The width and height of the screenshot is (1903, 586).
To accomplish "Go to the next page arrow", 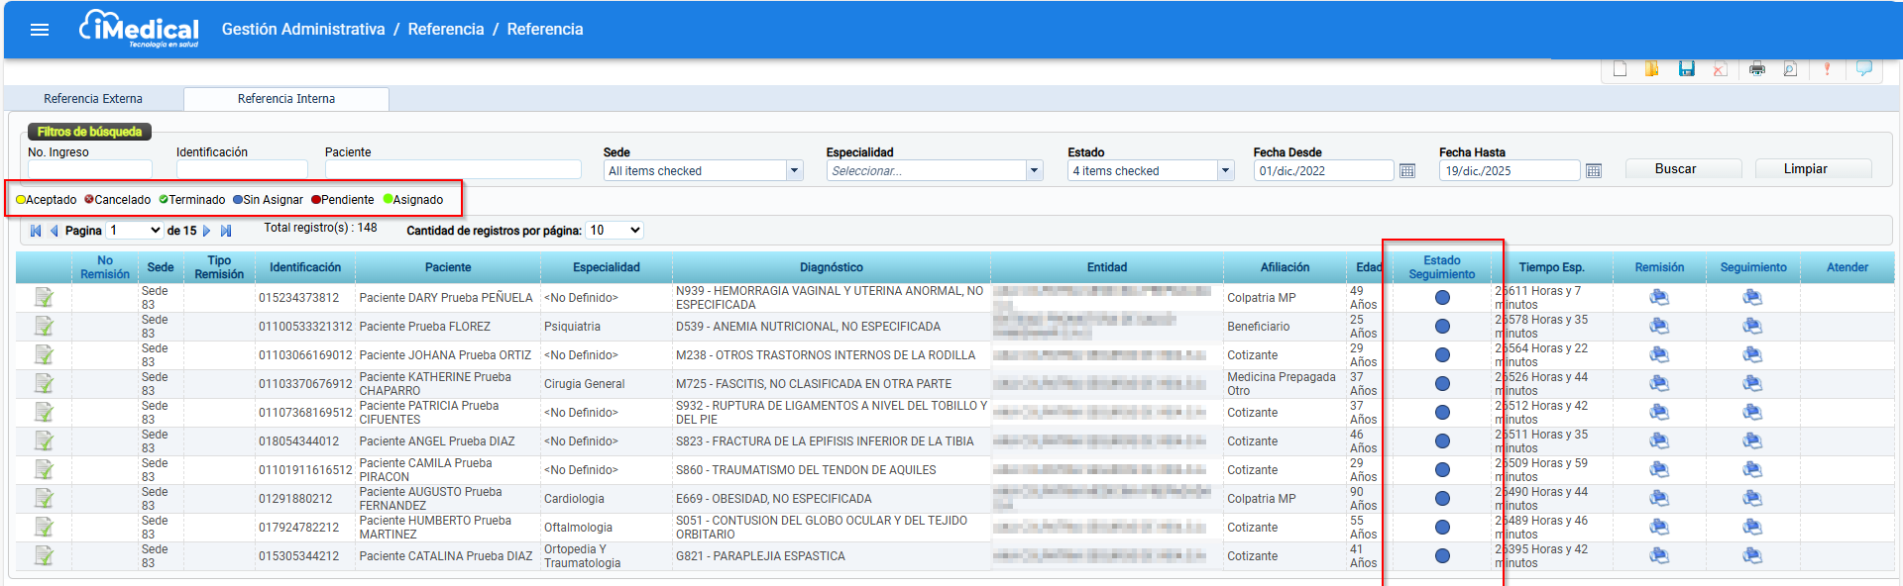I will click(x=206, y=231).
